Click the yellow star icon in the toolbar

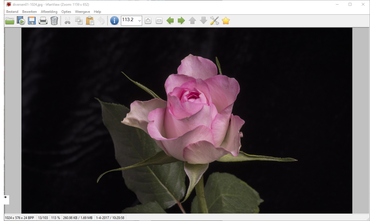tap(226, 21)
